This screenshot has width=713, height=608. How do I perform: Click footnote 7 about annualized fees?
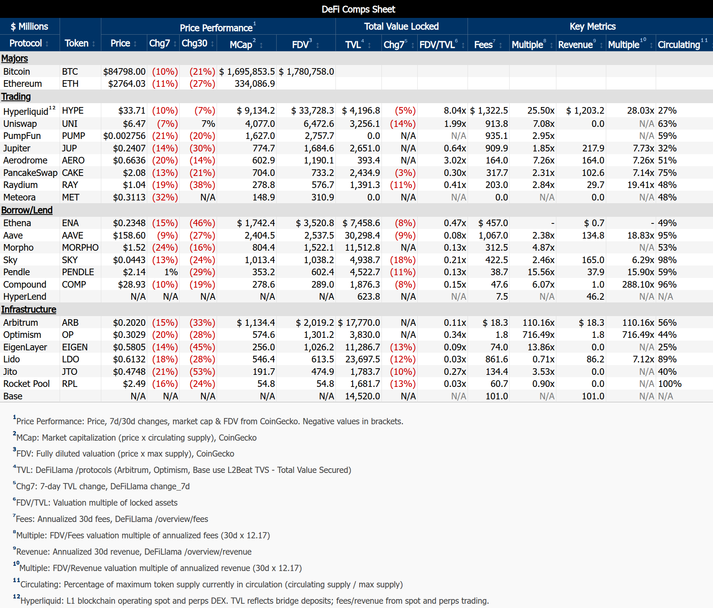coord(111,518)
